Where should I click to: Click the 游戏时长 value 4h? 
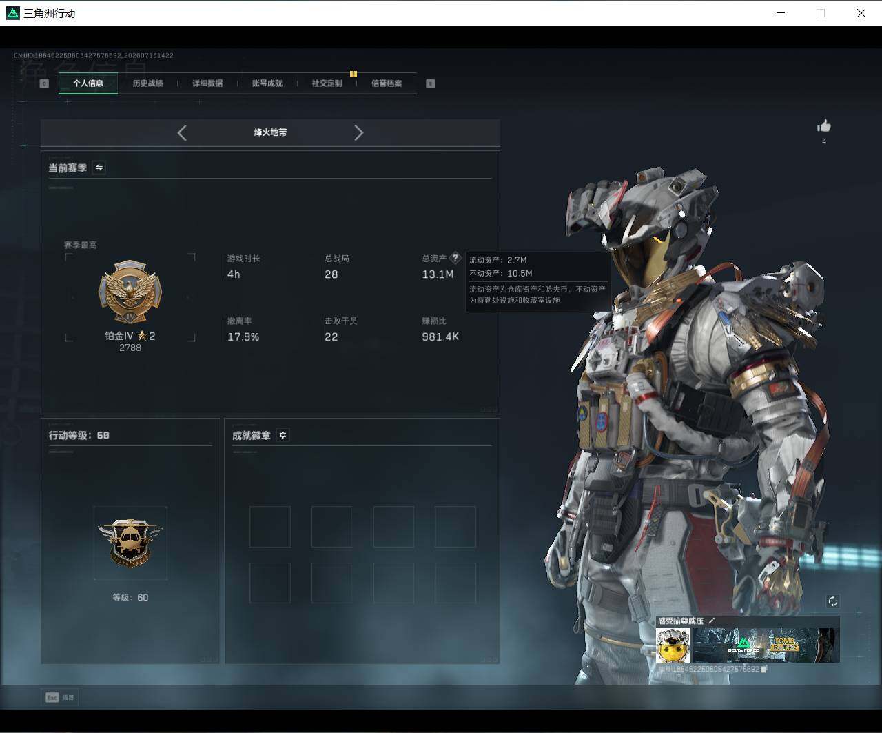(x=234, y=274)
